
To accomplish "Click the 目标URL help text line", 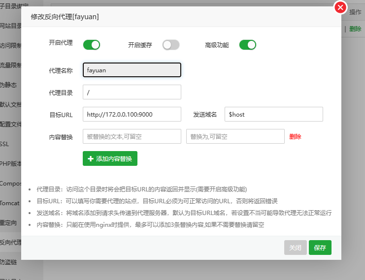I will tap(157, 201).
